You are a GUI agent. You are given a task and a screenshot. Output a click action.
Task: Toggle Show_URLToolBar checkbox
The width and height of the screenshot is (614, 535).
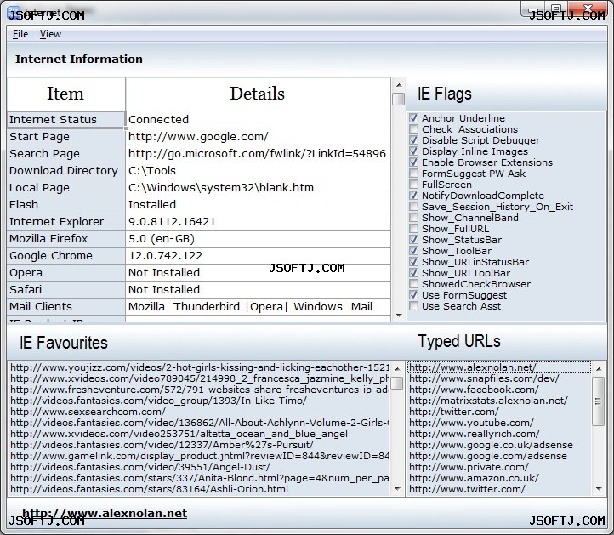point(413,272)
